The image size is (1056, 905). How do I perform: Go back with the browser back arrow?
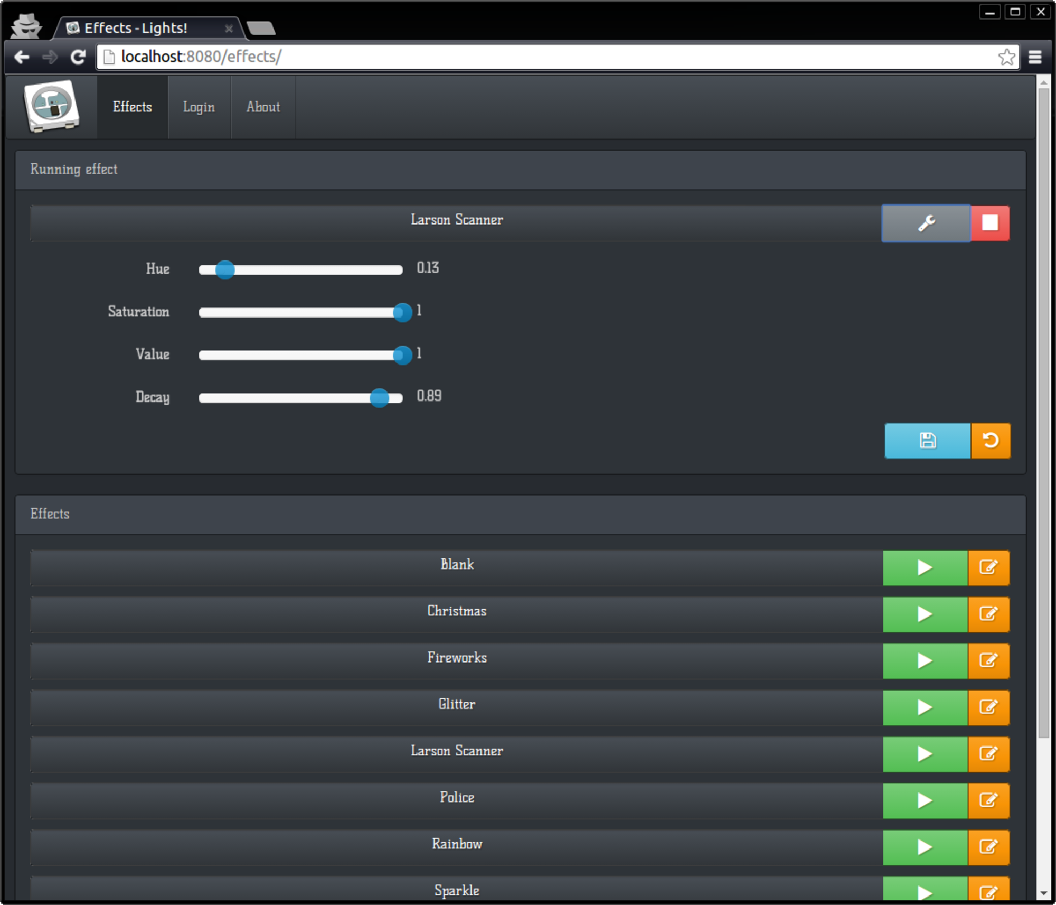coord(22,57)
